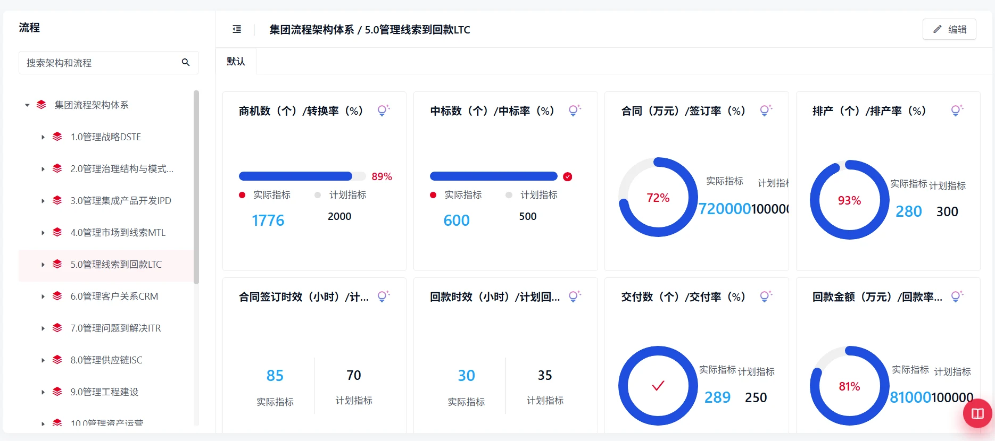Click the lightbulb icon on 排产 card
The width and height of the screenshot is (995, 441).
click(x=957, y=110)
